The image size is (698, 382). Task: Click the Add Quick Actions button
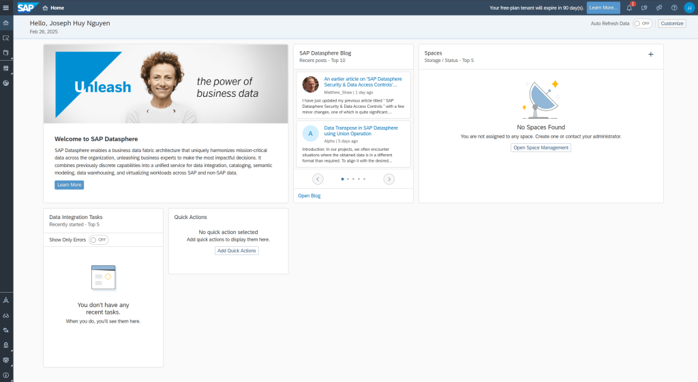tap(237, 251)
